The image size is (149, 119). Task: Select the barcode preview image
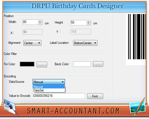click(x=136, y=39)
